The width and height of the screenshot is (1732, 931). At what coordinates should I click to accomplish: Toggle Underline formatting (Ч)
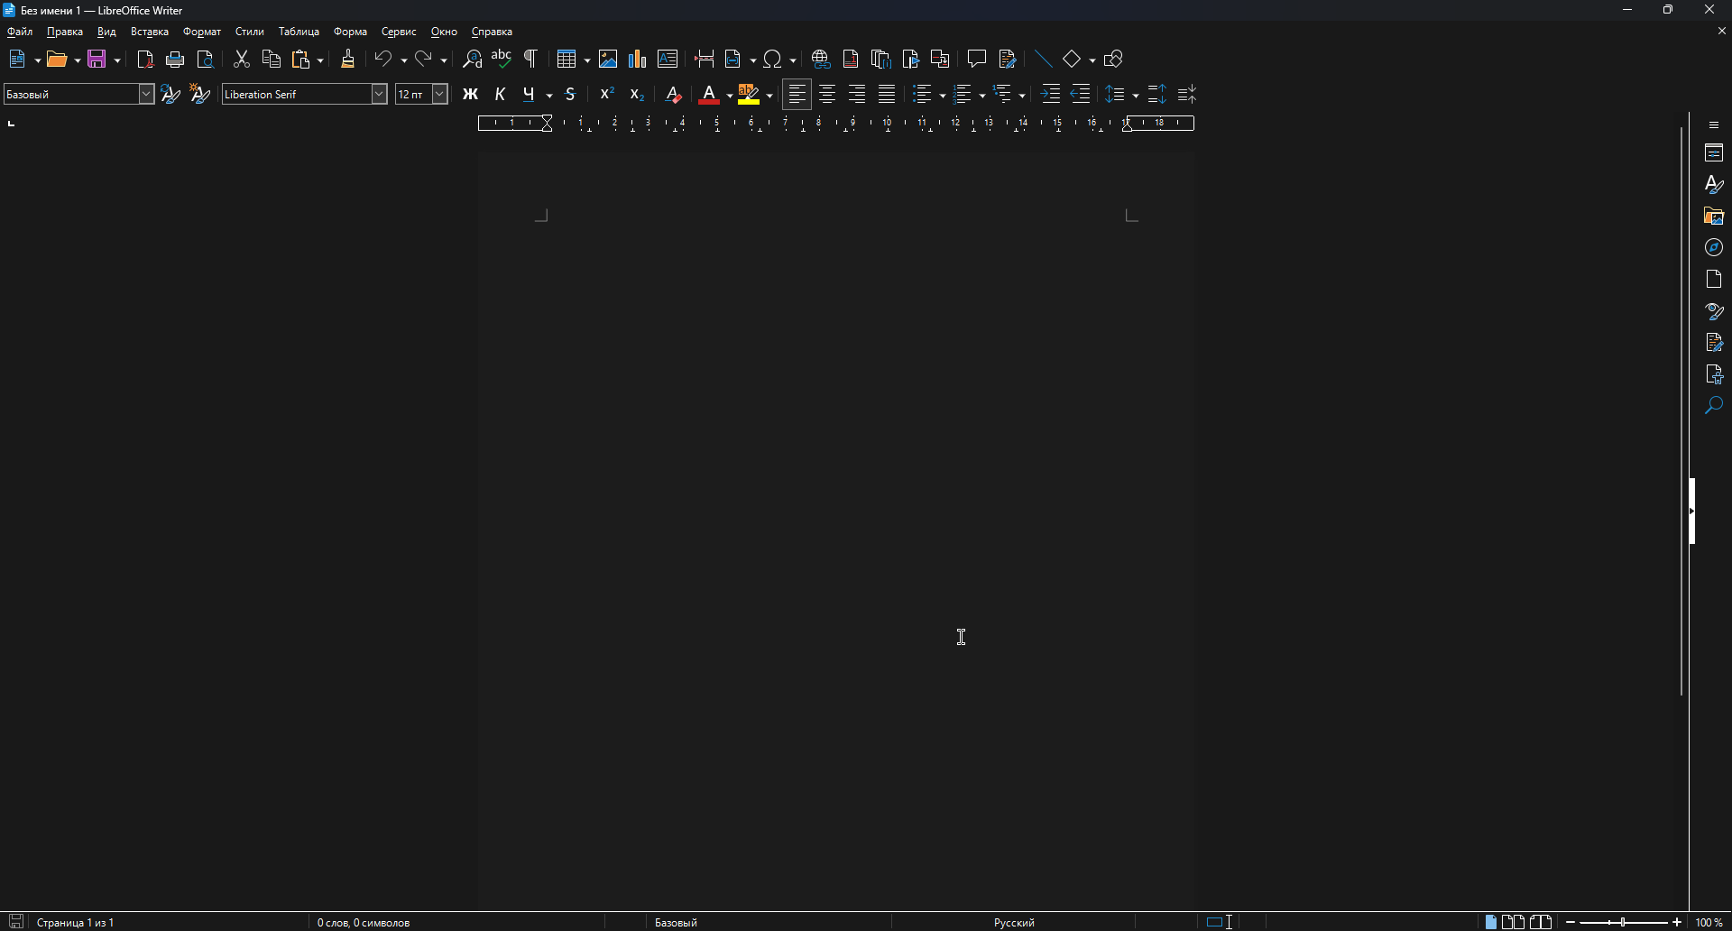coord(530,95)
